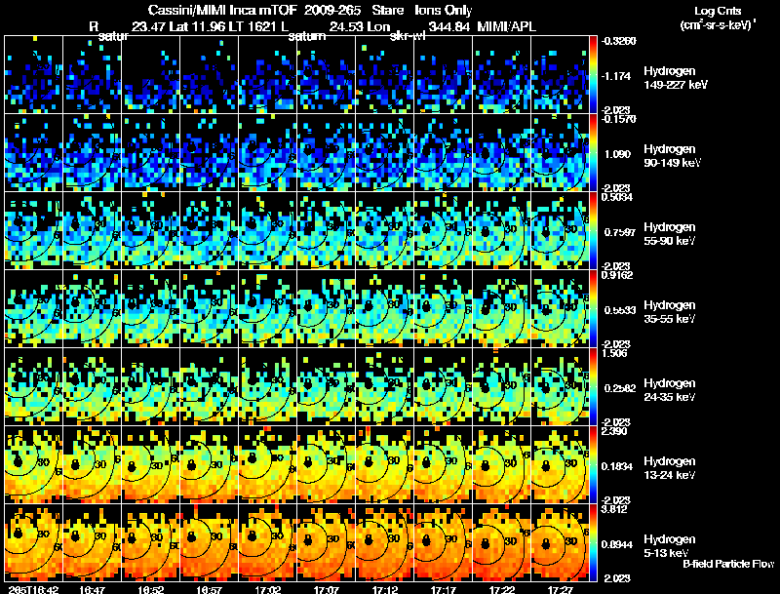Open the 90-149 keV panel at 16:47
Screen dimensions: 780x594
click(92, 153)
